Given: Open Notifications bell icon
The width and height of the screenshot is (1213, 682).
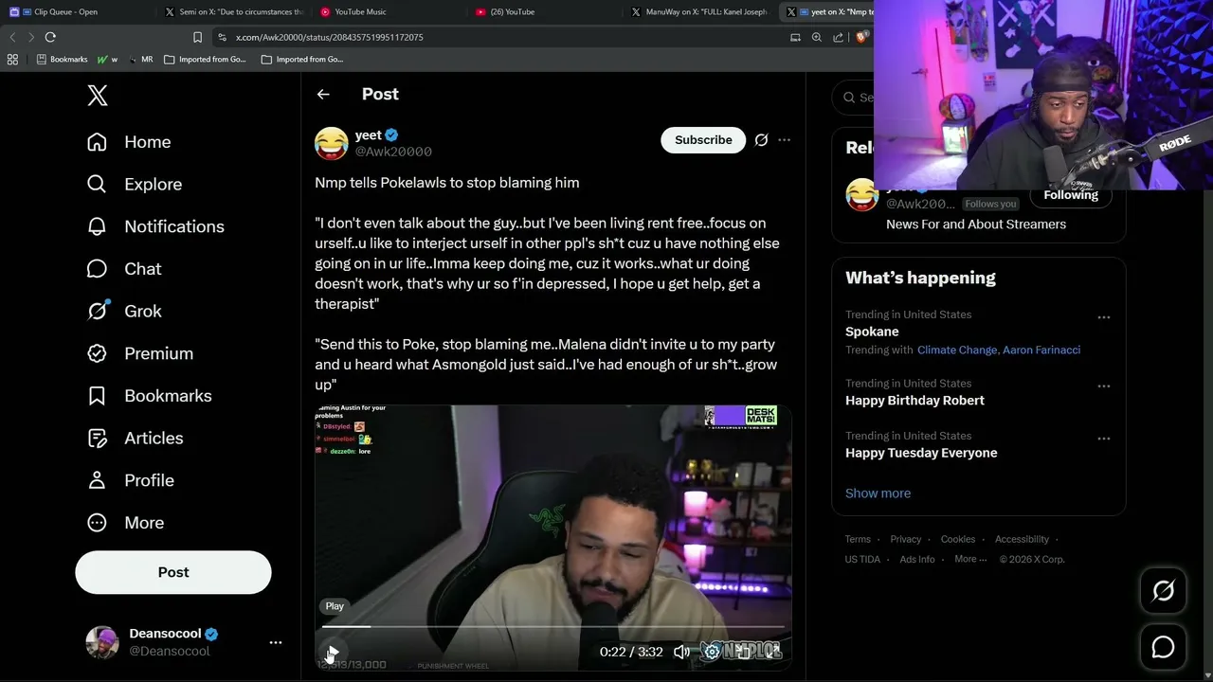Looking at the screenshot, I should pos(97,226).
